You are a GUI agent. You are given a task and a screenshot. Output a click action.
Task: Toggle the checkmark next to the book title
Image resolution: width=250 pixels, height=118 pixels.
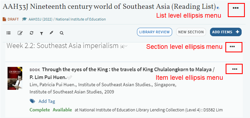[70, 77]
